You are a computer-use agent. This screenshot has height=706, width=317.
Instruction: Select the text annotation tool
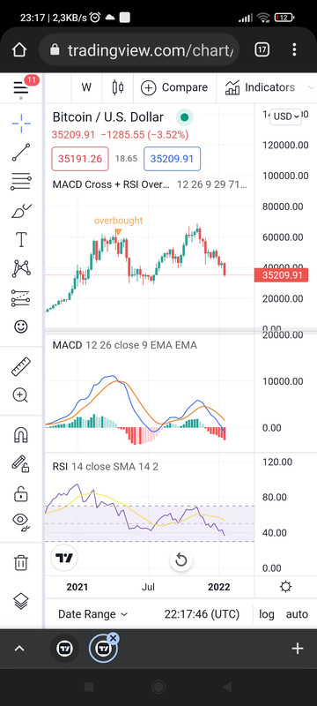pyautogui.click(x=21, y=239)
